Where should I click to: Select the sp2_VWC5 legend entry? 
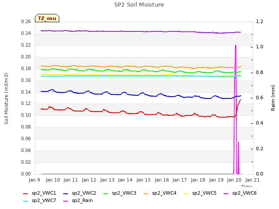[200, 193]
